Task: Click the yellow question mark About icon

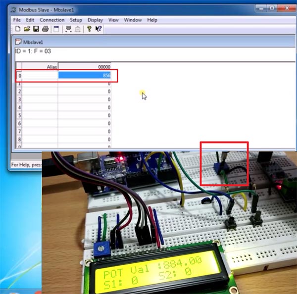Action: click(89, 29)
